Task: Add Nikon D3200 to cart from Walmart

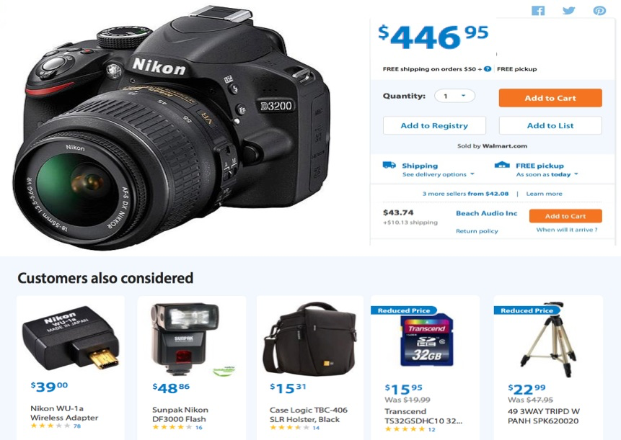Action: click(x=550, y=98)
